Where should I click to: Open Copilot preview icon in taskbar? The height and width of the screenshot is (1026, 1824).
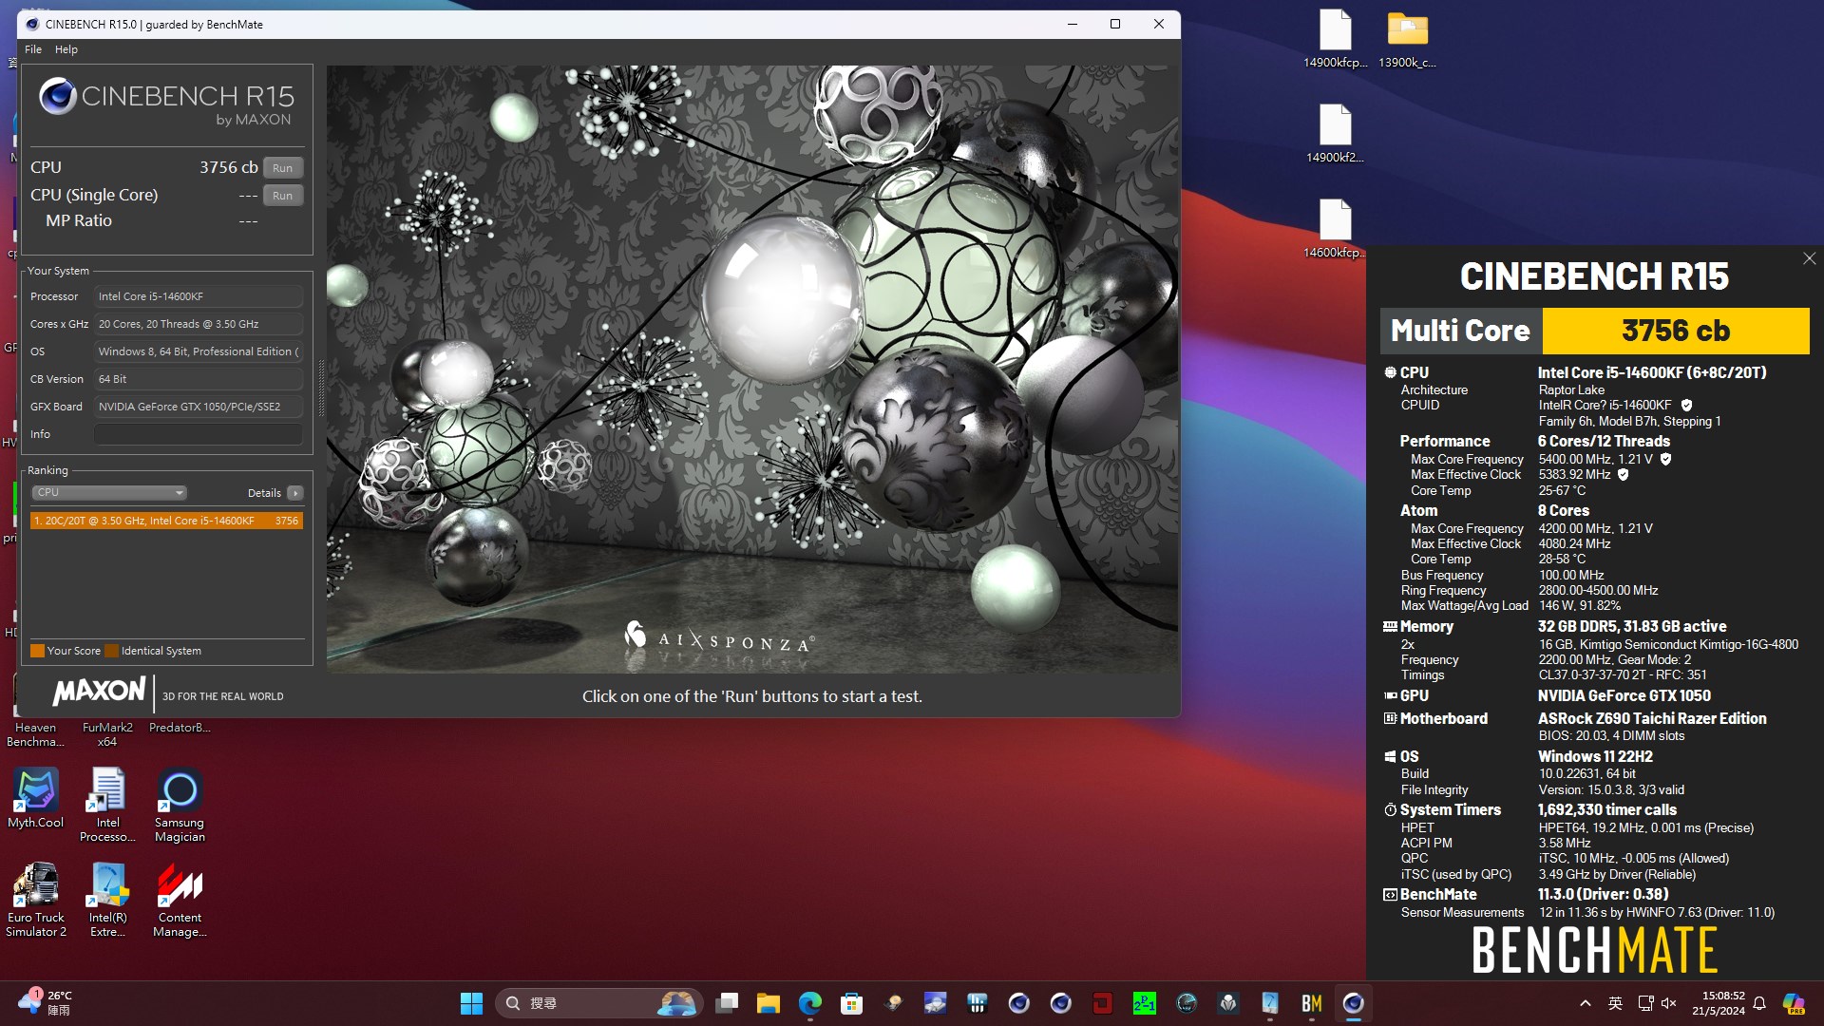point(1794,1003)
